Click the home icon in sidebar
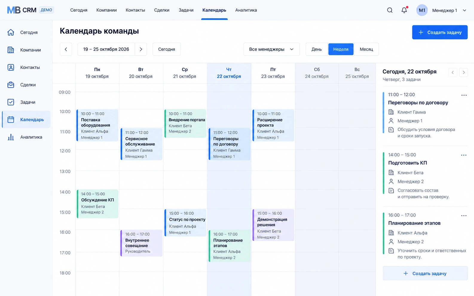Image resolution: width=474 pixels, height=296 pixels. 11,32
